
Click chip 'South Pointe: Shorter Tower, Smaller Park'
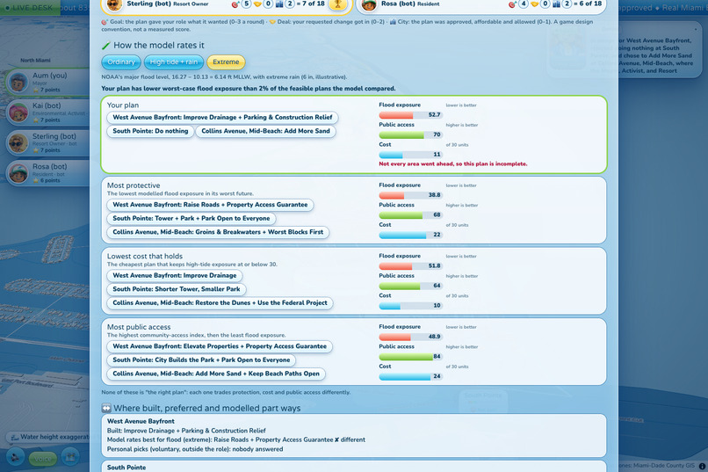point(176,289)
